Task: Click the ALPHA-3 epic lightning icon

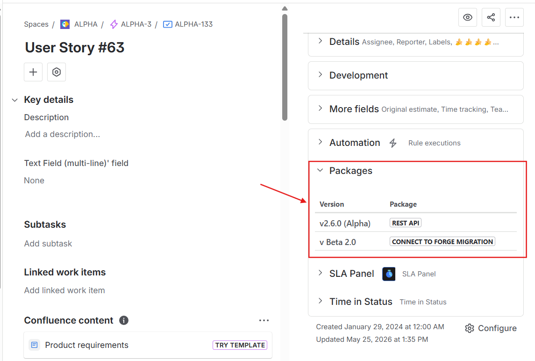Action: (114, 24)
